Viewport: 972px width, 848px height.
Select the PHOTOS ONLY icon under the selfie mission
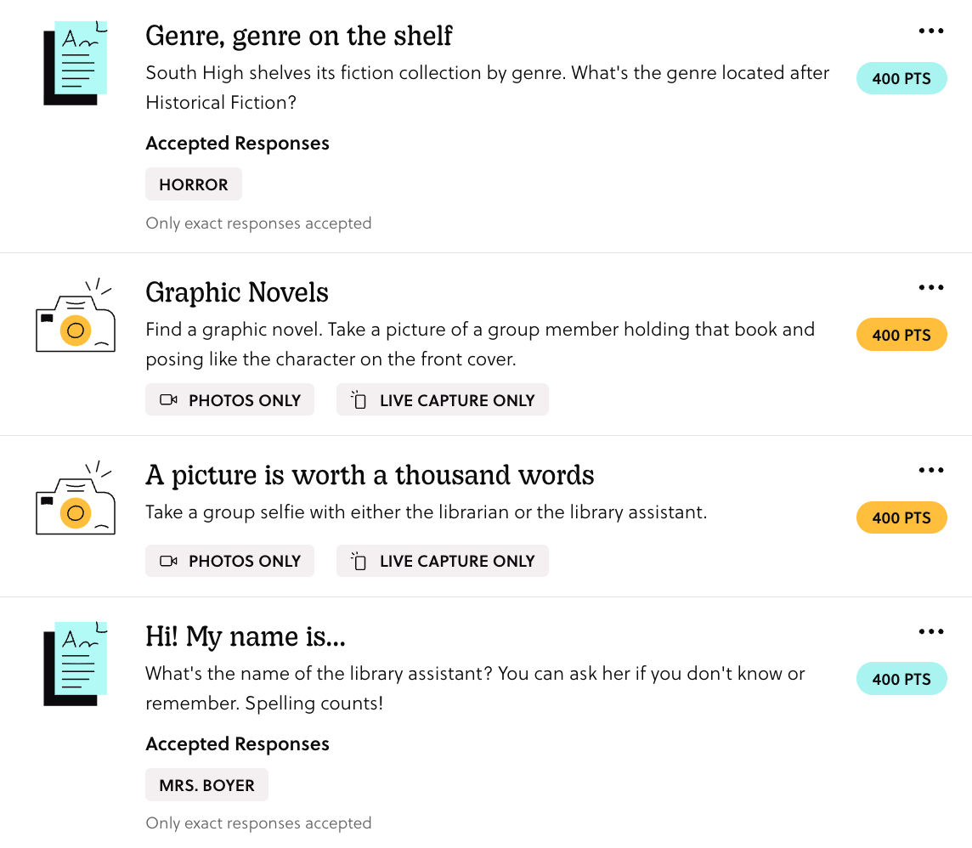click(x=169, y=561)
